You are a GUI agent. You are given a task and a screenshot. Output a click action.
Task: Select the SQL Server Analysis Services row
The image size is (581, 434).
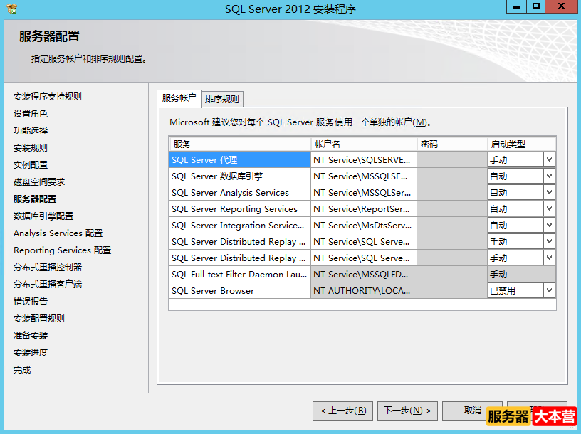pos(240,192)
